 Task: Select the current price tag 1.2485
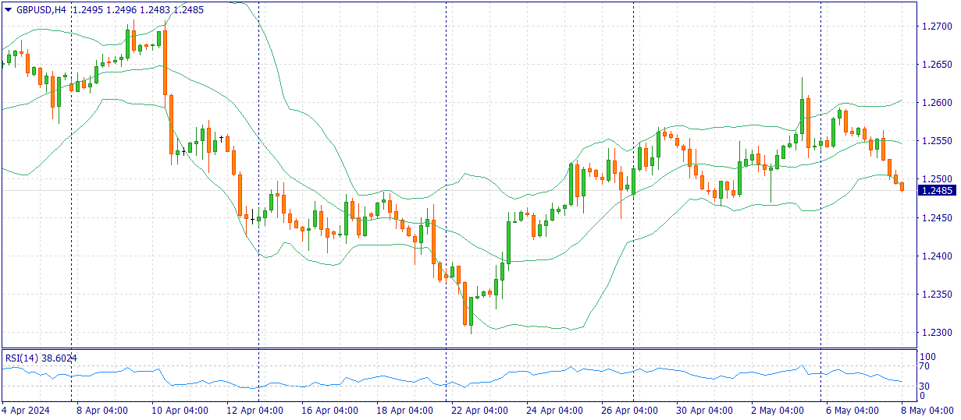click(936, 191)
